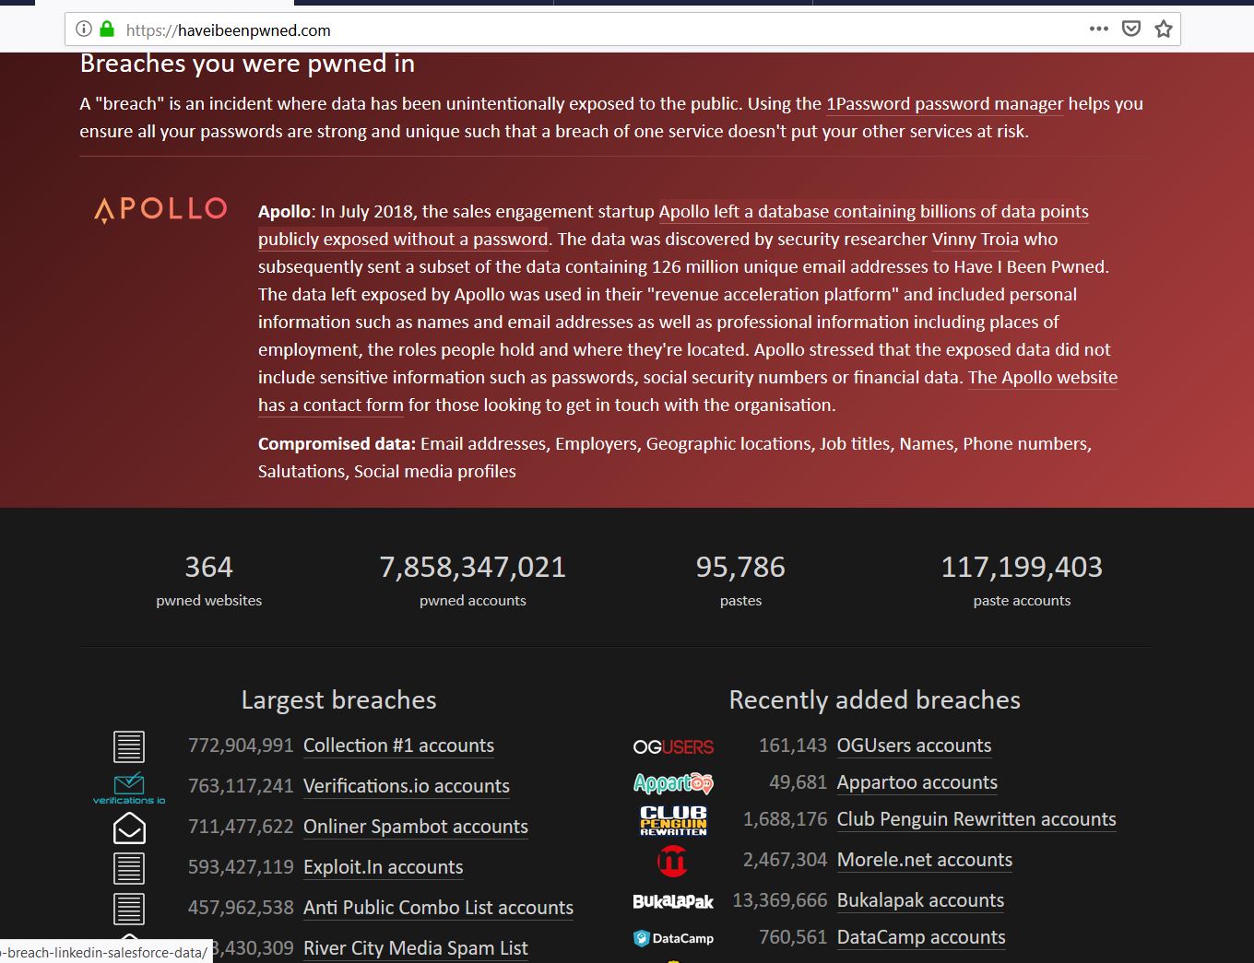Click the Largest breaches heading
Viewport: 1254px width, 963px height.
(x=338, y=700)
